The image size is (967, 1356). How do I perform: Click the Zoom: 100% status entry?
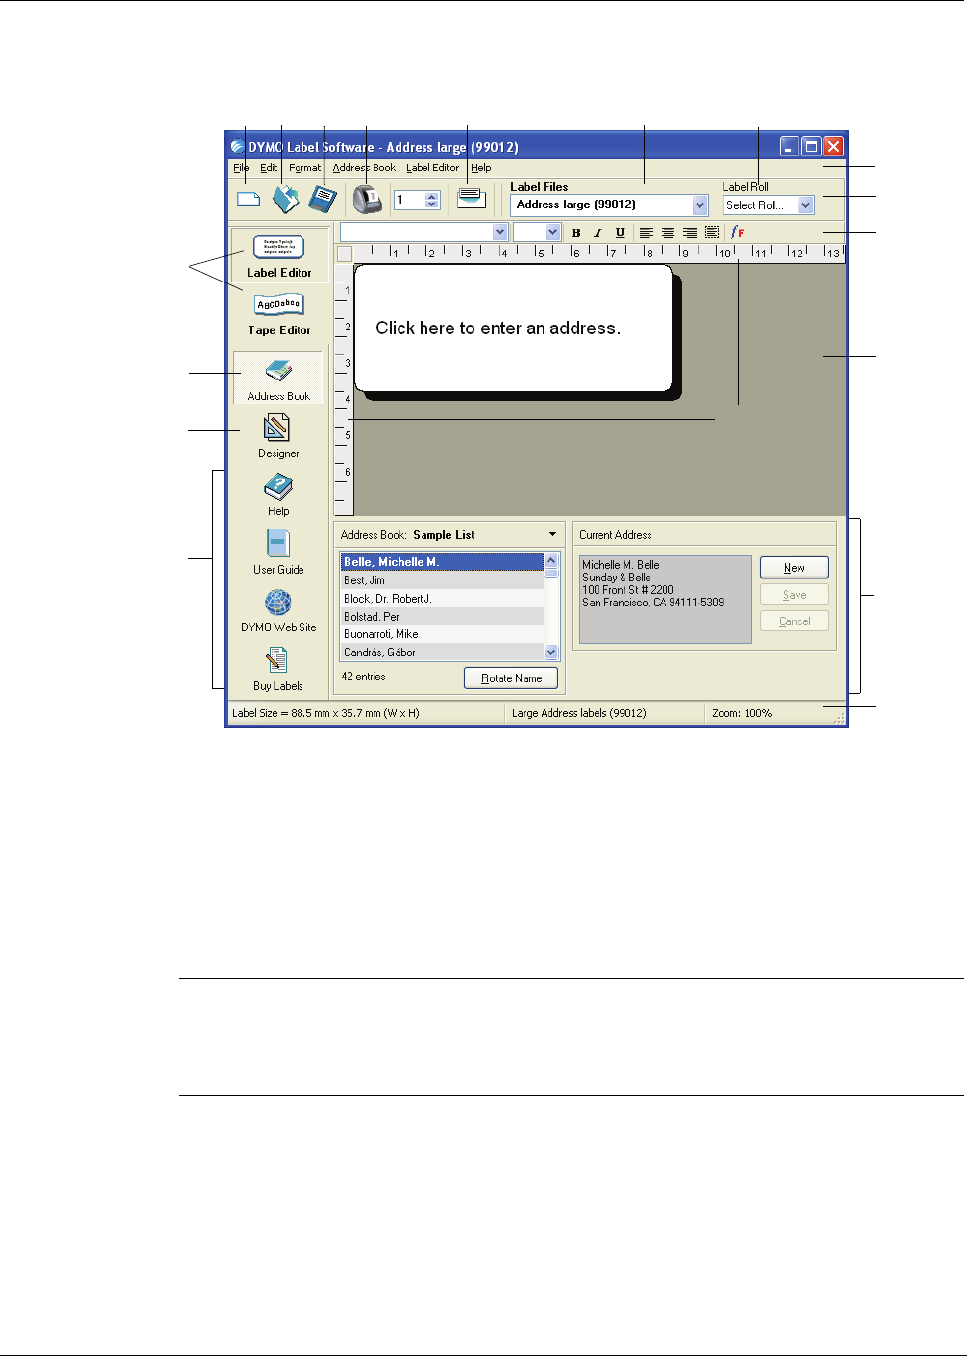click(x=742, y=713)
